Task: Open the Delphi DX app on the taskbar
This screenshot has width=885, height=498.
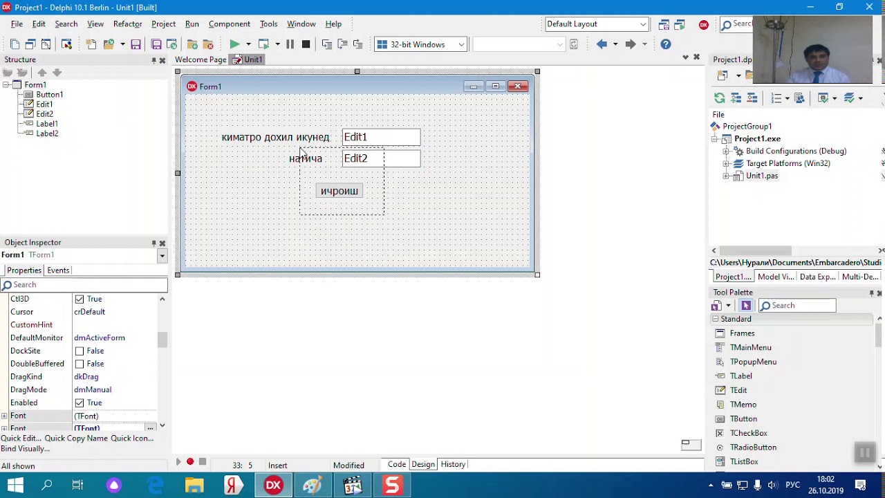Action: [x=273, y=486]
